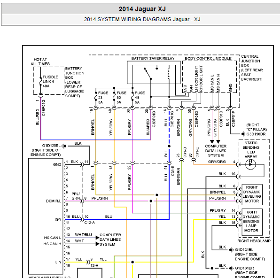Click the Body Control Module label

point(208,58)
